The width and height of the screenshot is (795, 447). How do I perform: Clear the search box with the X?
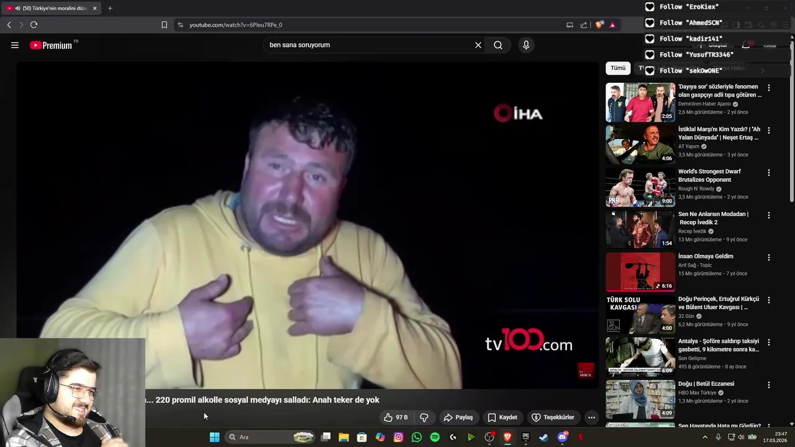tap(478, 45)
